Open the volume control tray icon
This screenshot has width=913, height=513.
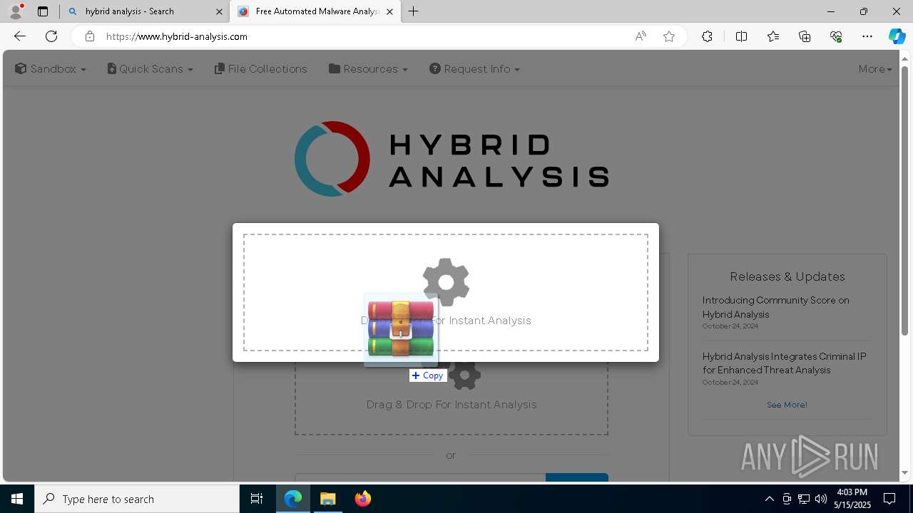point(821,499)
